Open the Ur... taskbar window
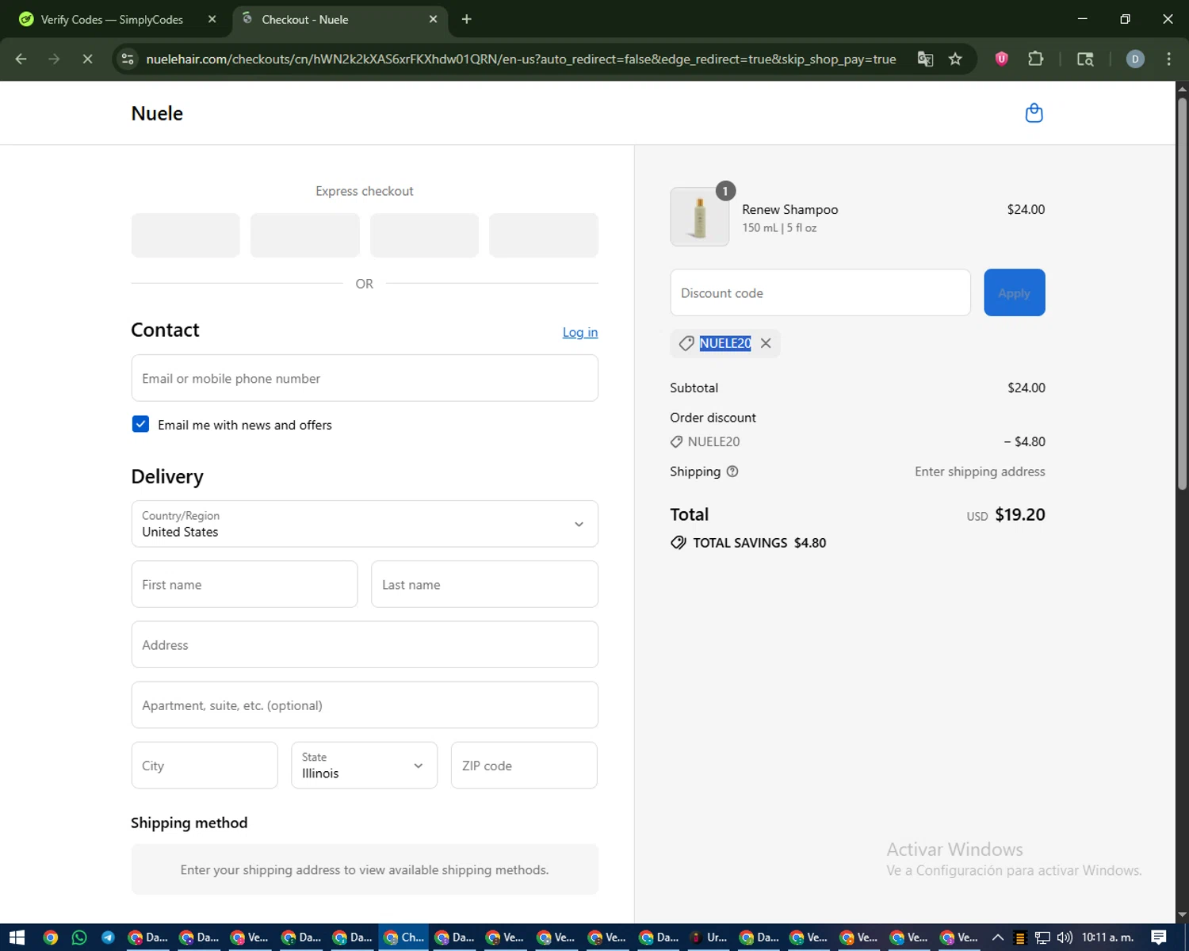Screen dimensions: 1189x951 tap(709, 938)
